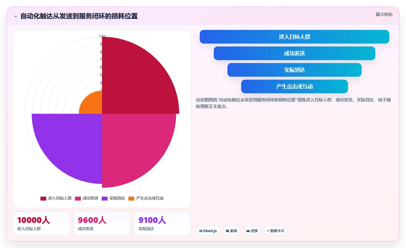Image resolution: width=406 pixels, height=248 pixels.
Task: Select the 产生点击或互动 funnel bar
Action: (x=294, y=86)
